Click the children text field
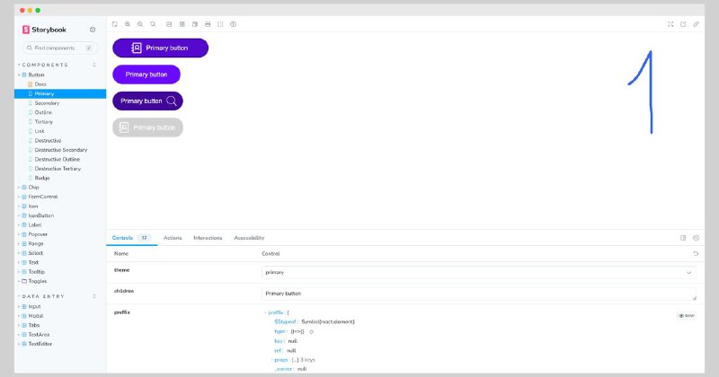Screen dimensions: 719x377 click(479, 294)
